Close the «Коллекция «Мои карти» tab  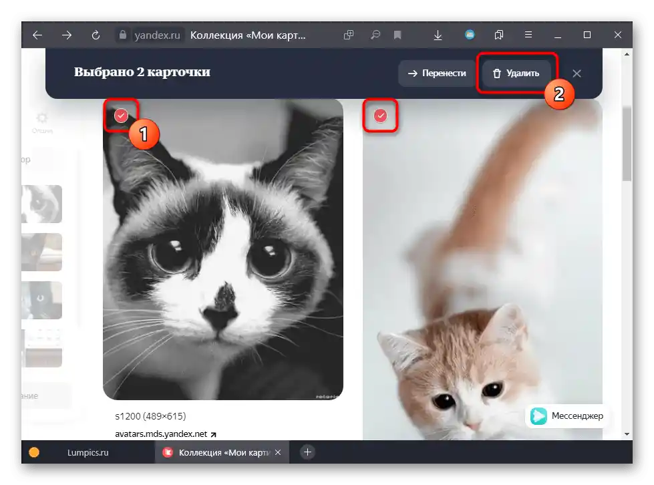click(278, 452)
